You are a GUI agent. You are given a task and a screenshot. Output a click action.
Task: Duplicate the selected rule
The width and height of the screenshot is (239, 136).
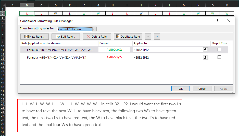click(128, 37)
